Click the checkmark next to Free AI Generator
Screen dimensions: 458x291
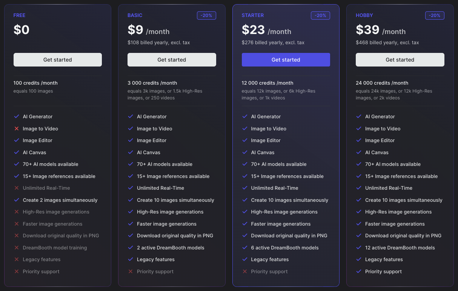pyautogui.click(x=17, y=117)
